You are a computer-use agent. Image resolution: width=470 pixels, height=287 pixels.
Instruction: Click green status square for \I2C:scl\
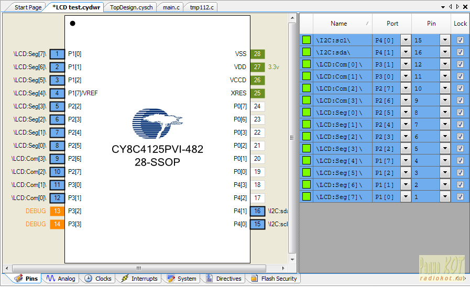pyautogui.click(x=307, y=40)
